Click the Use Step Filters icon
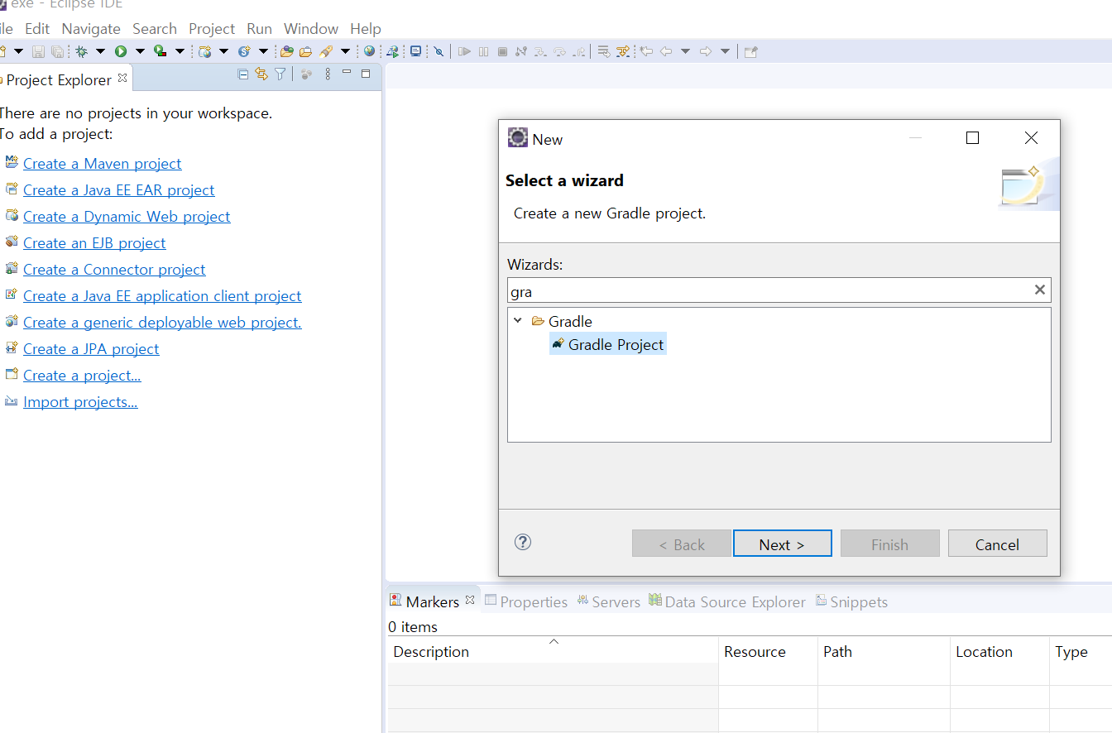1112x733 pixels. point(622,51)
